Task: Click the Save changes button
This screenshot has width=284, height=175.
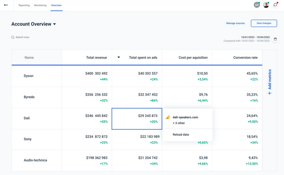Action: coord(264,23)
